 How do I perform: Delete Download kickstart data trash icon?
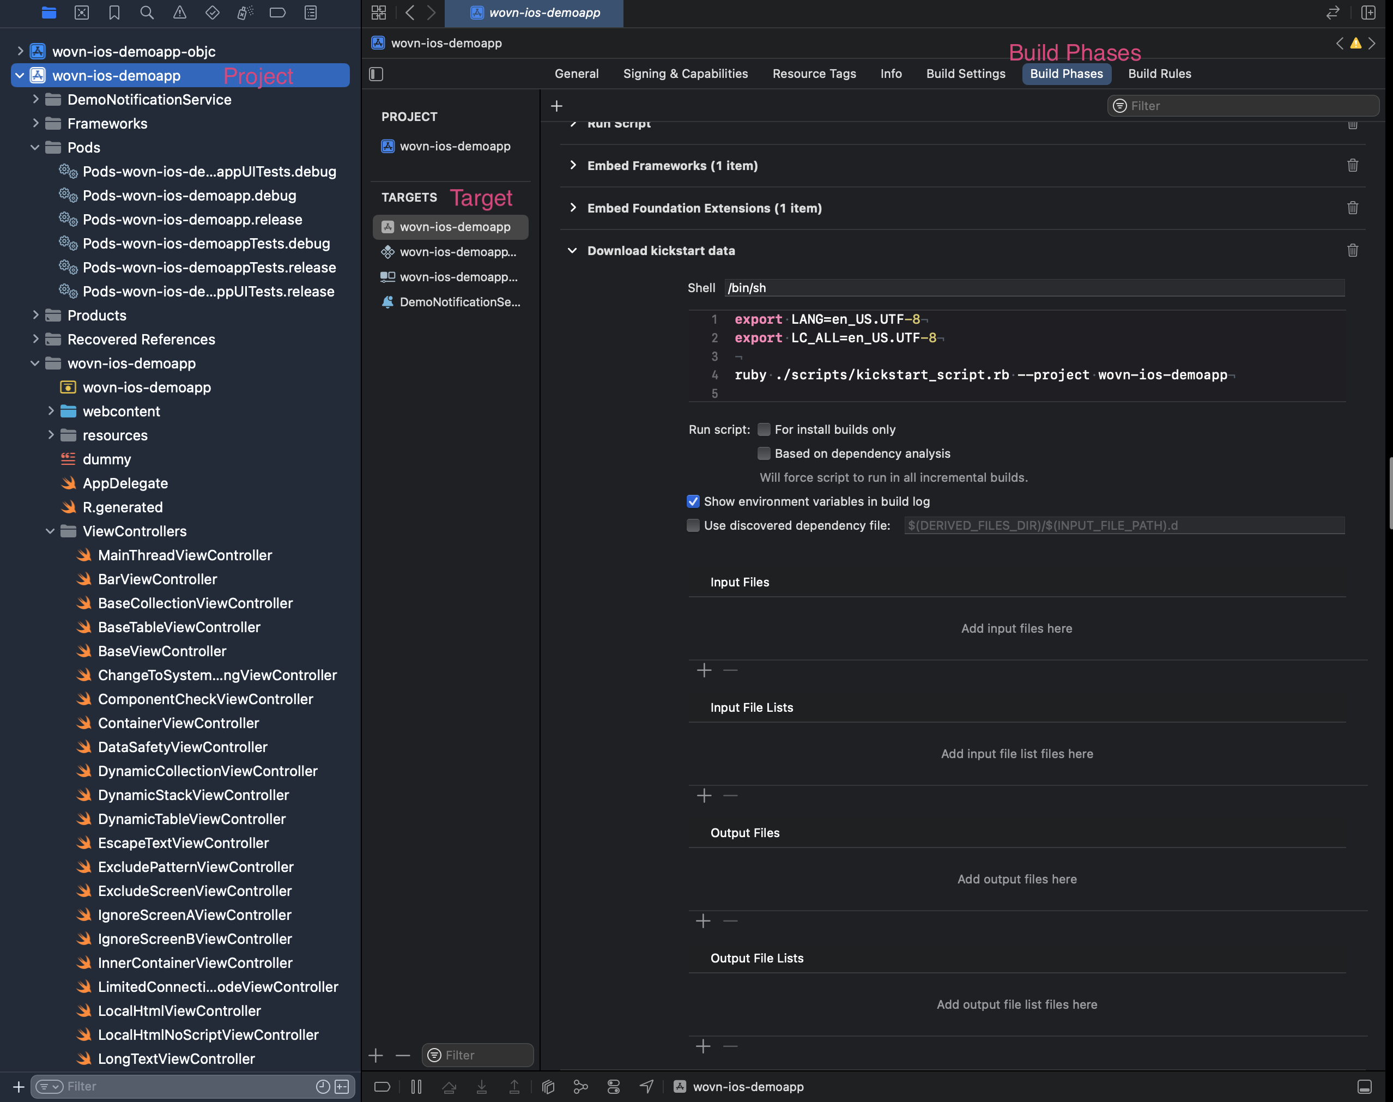pyautogui.click(x=1352, y=250)
